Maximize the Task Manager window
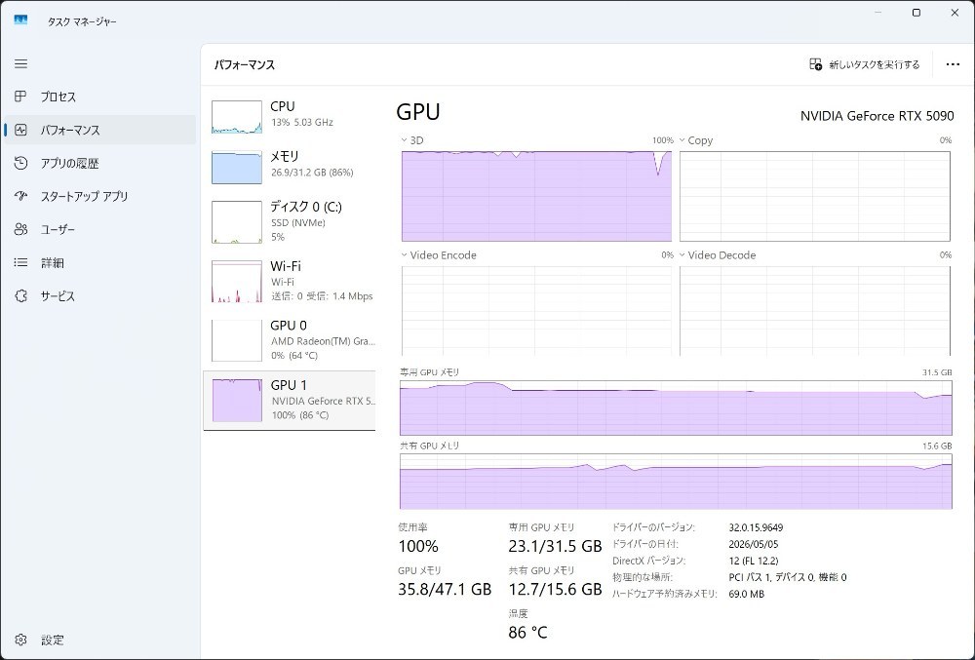 click(916, 13)
